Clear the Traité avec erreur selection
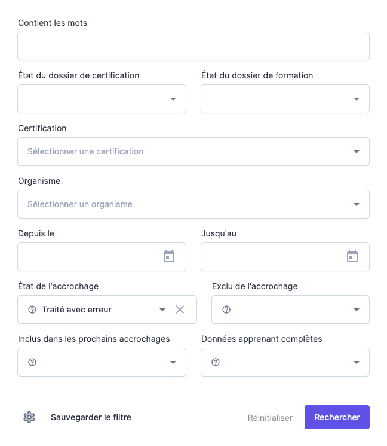387x446 pixels. (x=180, y=310)
